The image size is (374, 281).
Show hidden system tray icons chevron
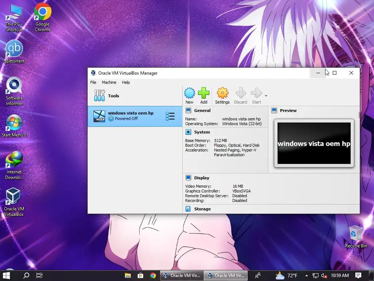pos(306,276)
